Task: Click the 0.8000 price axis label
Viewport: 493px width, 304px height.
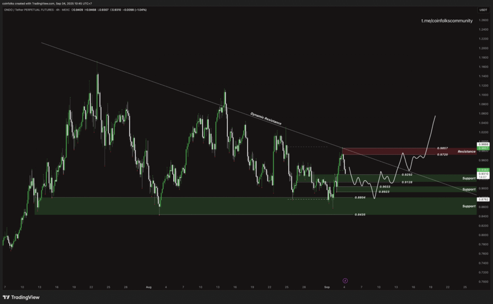Action: [483, 235]
